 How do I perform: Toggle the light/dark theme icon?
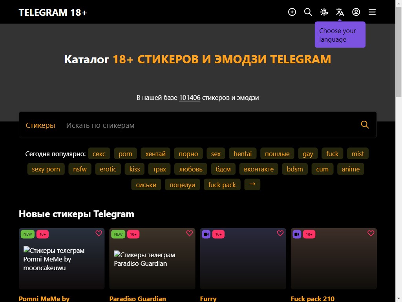point(324,12)
